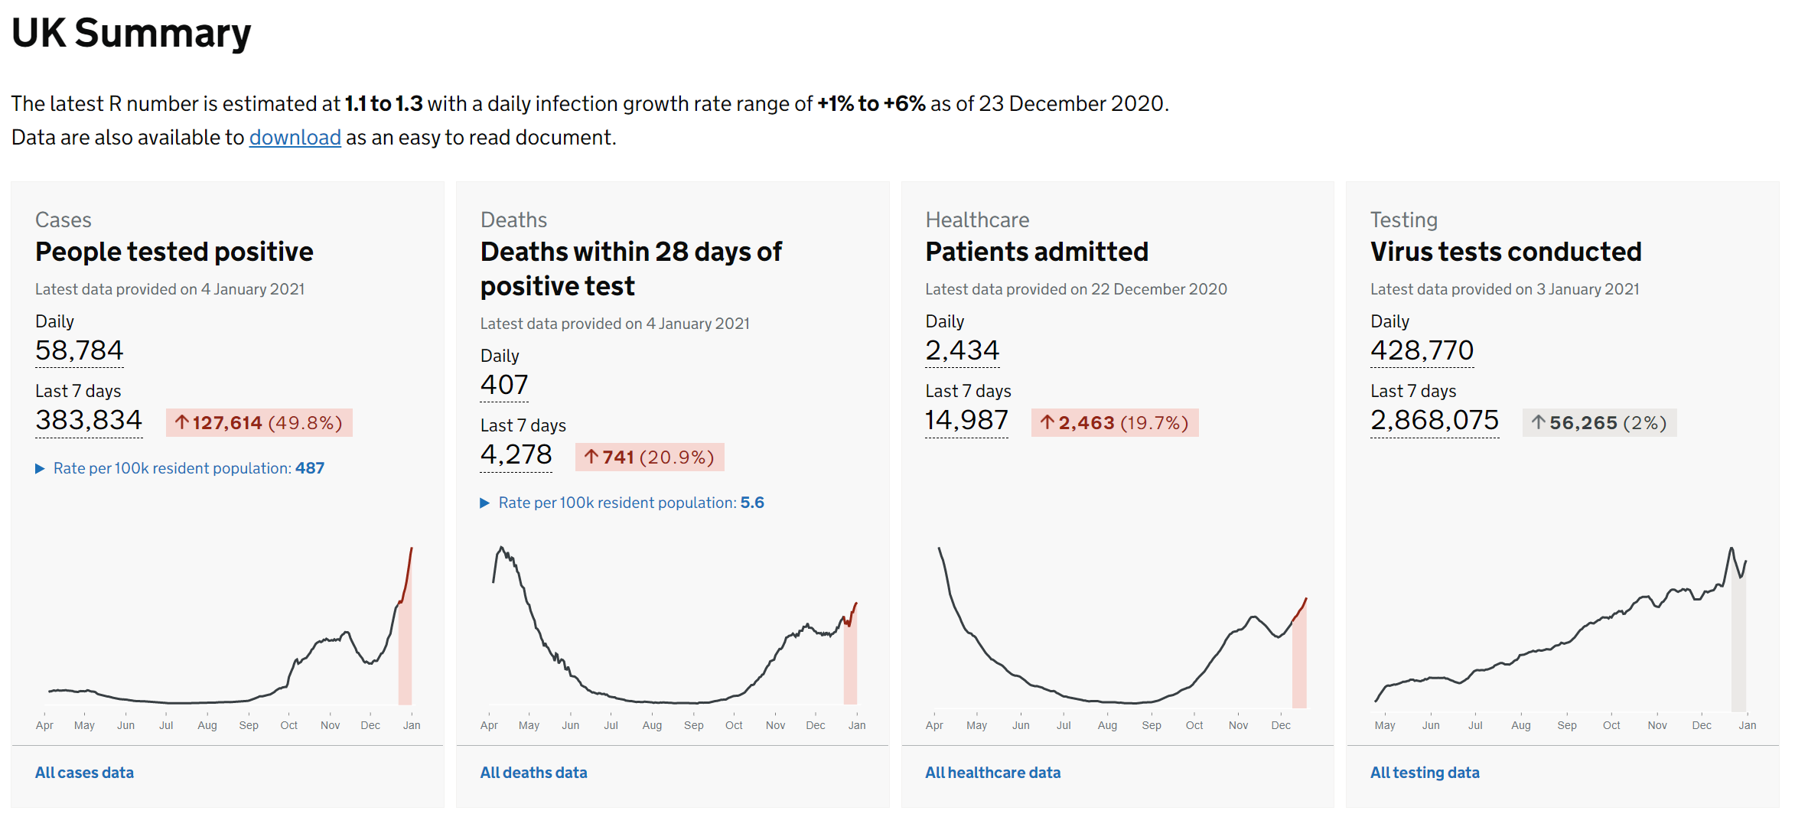Screen dimensions: 1795x817
Task: Click the cases increase badge 127,614 (49.8%)
Action: [x=259, y=423]
